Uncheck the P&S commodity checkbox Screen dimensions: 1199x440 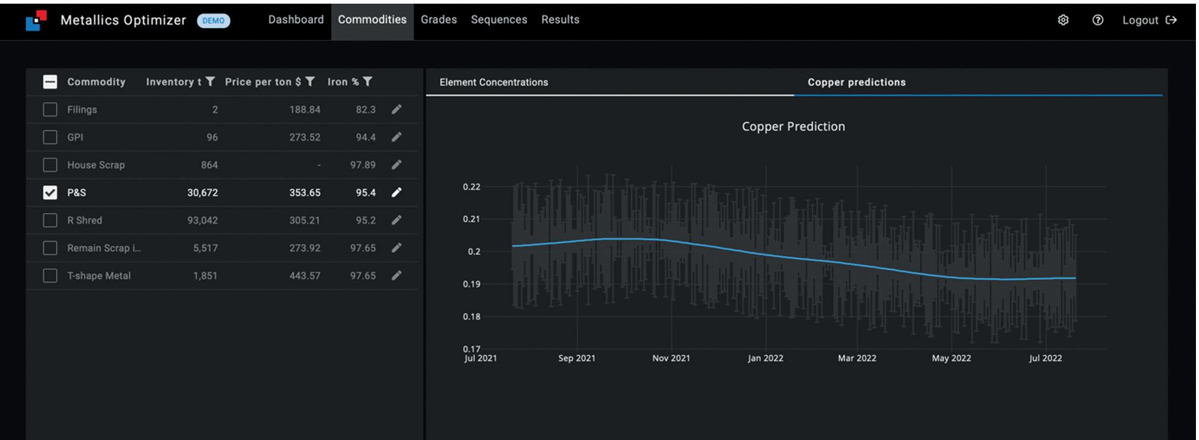50,193
